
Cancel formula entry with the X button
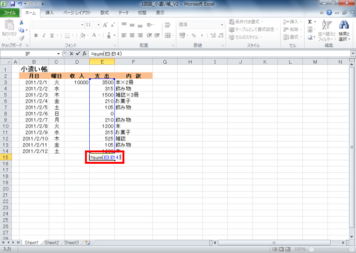click(72, 54)
